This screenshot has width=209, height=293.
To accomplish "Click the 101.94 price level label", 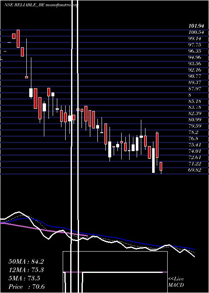I will (x=196, y=26).
